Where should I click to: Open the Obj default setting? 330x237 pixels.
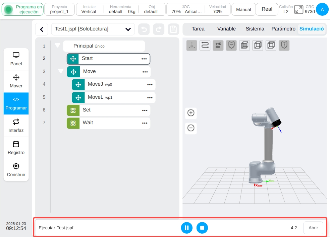[x=151, y=9]
